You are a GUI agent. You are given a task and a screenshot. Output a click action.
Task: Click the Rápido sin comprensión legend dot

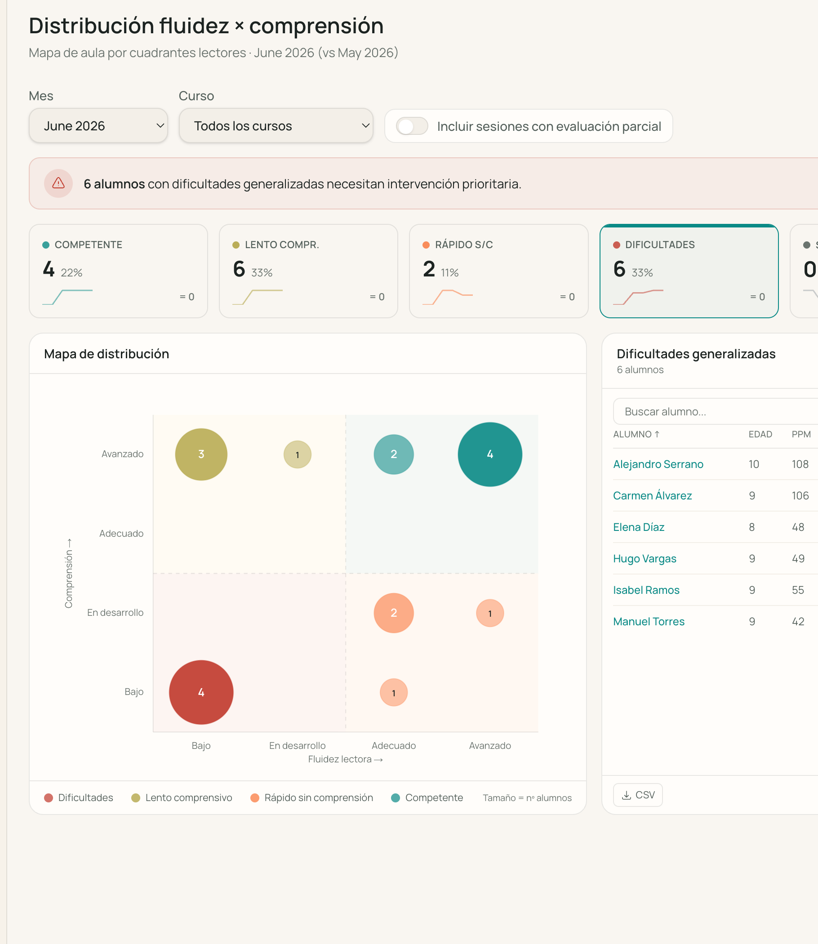click(255, 797)
